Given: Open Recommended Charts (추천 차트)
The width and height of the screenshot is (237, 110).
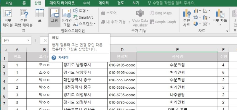Looking at the screenshot, I should tap(187, 18).
